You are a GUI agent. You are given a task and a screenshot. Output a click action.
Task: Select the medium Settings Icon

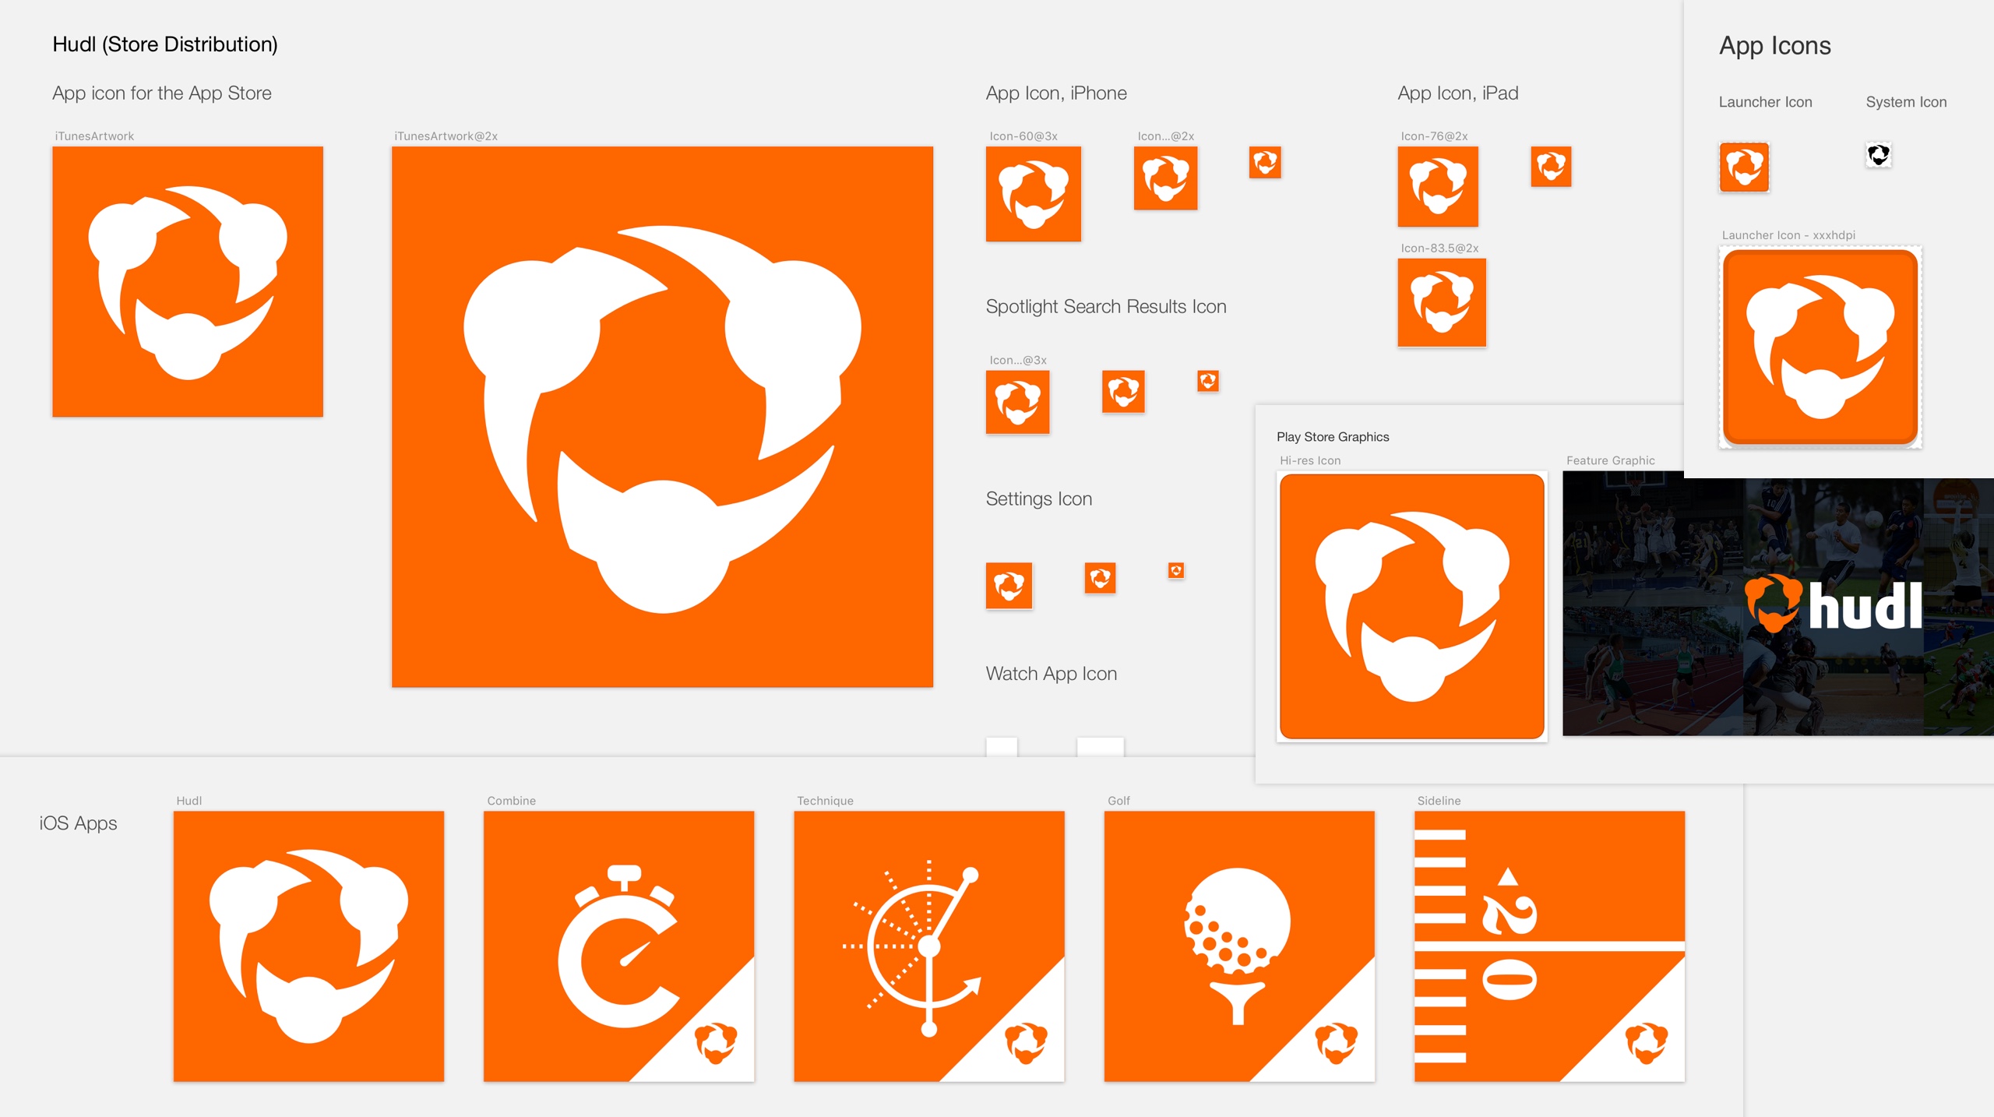point(1100,578)
